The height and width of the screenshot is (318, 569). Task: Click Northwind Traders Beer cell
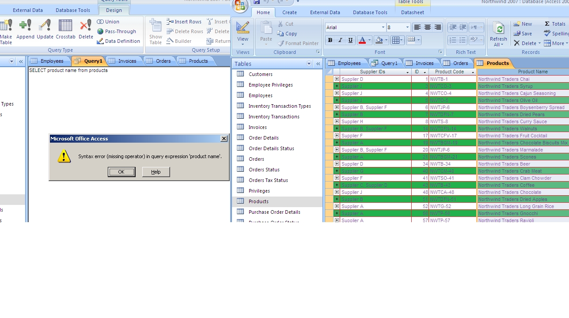pyautogui.click(x=523, y=164)
